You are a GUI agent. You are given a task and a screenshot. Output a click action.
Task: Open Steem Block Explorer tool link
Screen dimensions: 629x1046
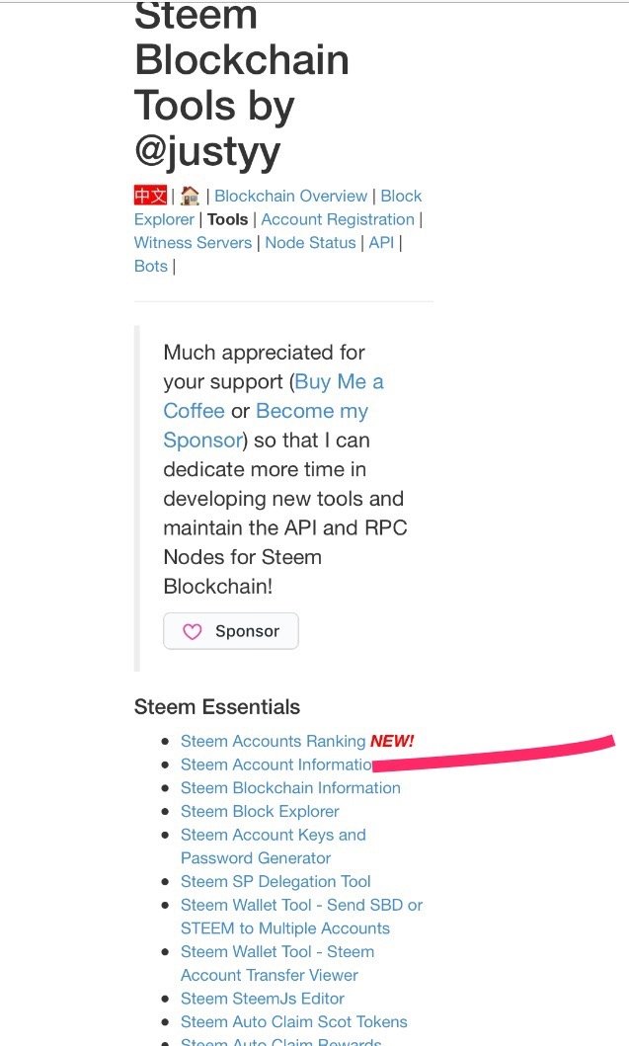(260, 811)
